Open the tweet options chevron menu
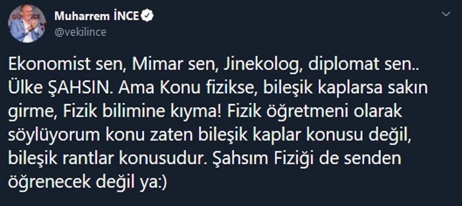This screenshot has height=206, width=462. (x=446, y=14)
